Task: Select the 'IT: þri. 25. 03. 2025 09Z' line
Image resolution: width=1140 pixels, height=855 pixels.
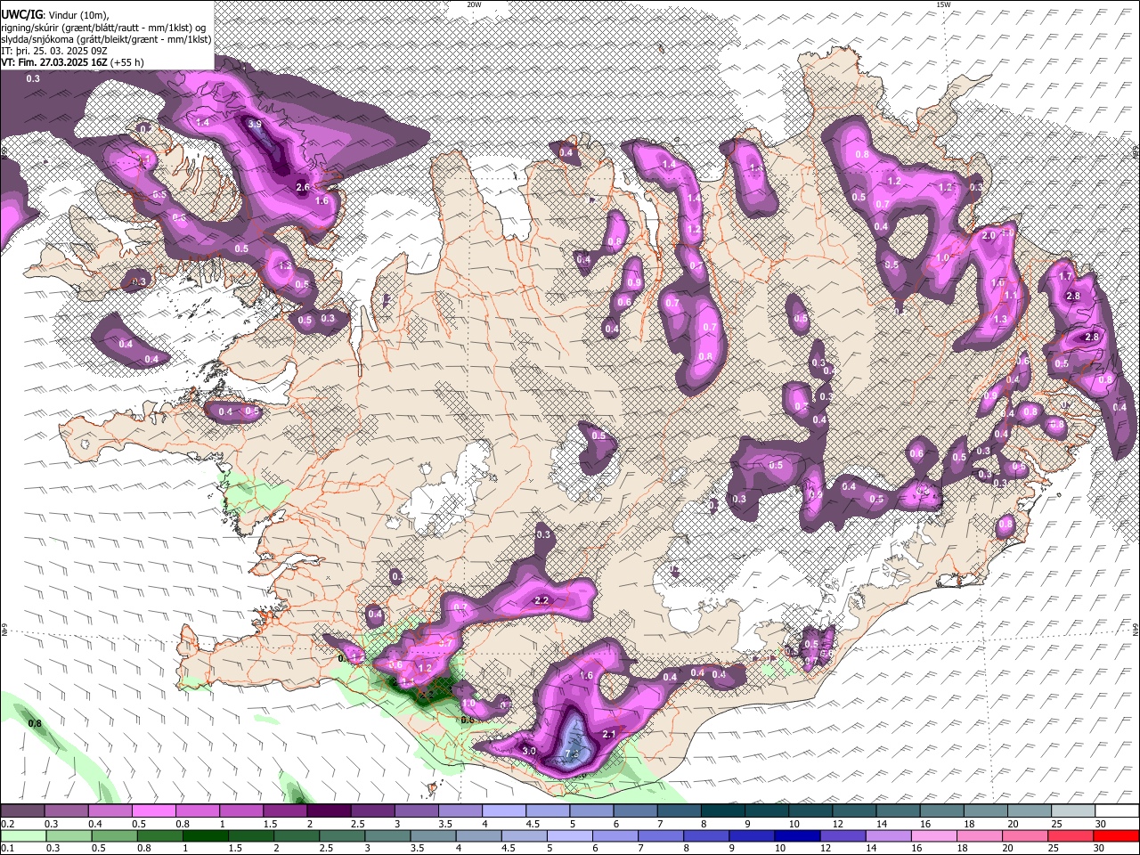Action: tap(54, 51)
